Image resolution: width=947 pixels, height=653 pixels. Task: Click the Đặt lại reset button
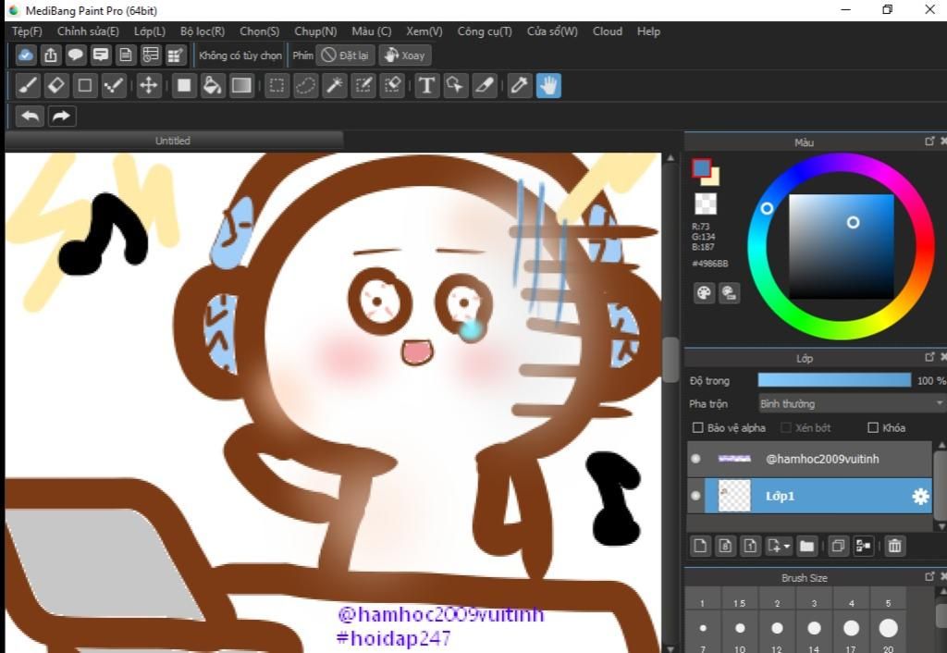(x=346, y=55)
